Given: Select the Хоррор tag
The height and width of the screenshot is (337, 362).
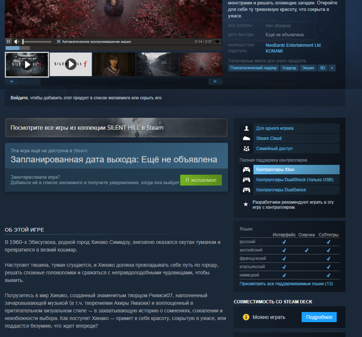Looking at the screenshot, I should (289, 68).
